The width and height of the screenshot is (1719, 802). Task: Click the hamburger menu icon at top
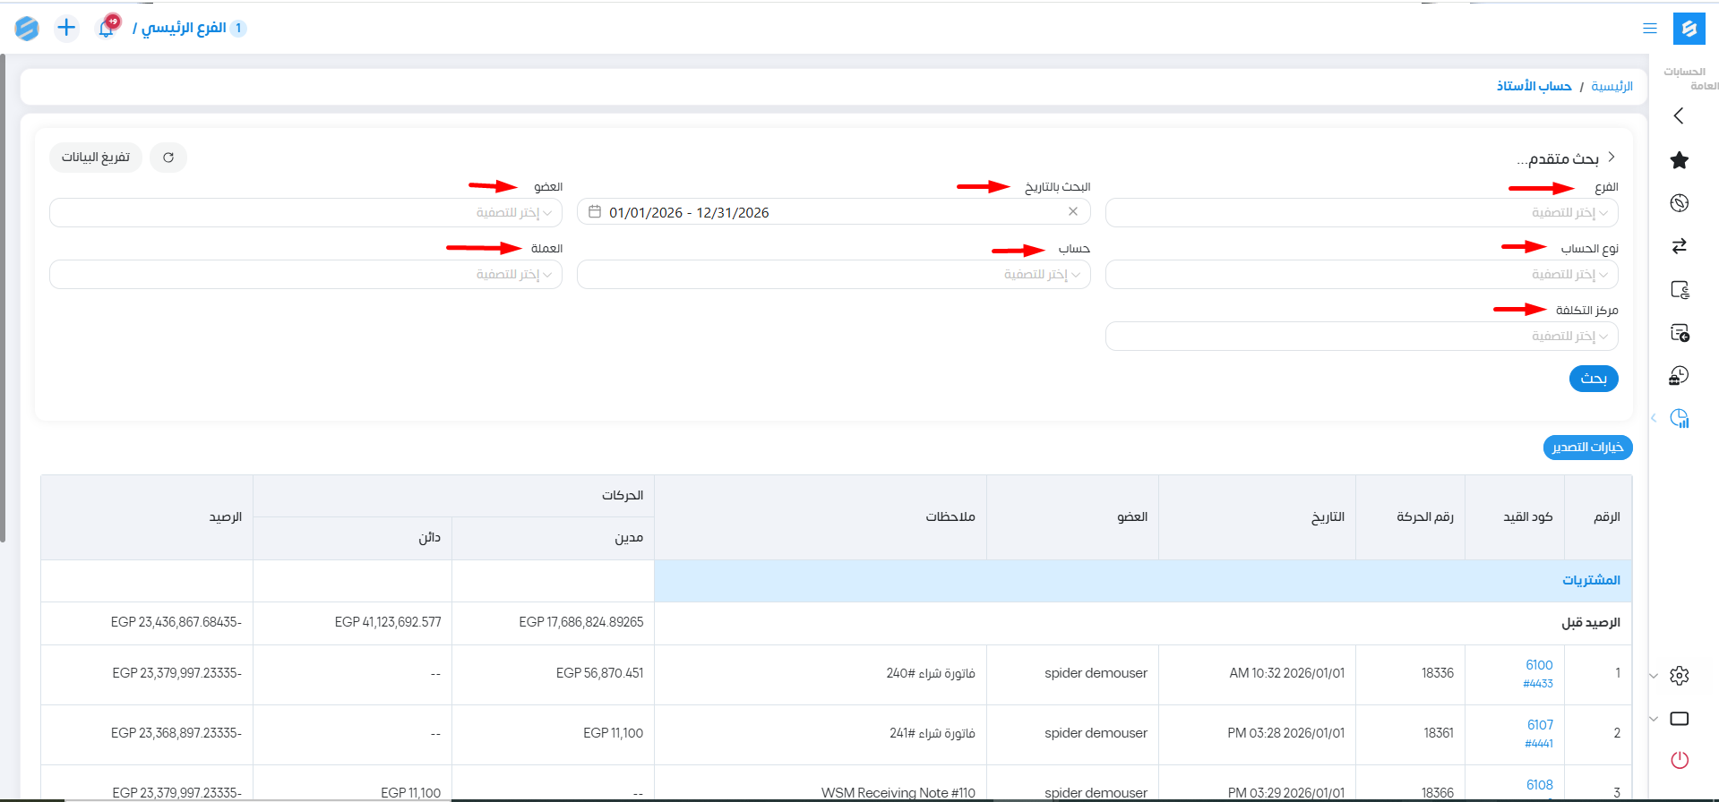[x=1649, y=29]
